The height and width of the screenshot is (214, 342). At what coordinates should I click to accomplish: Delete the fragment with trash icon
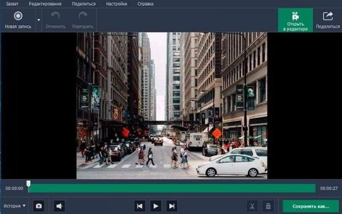click(x=268, y=206)
